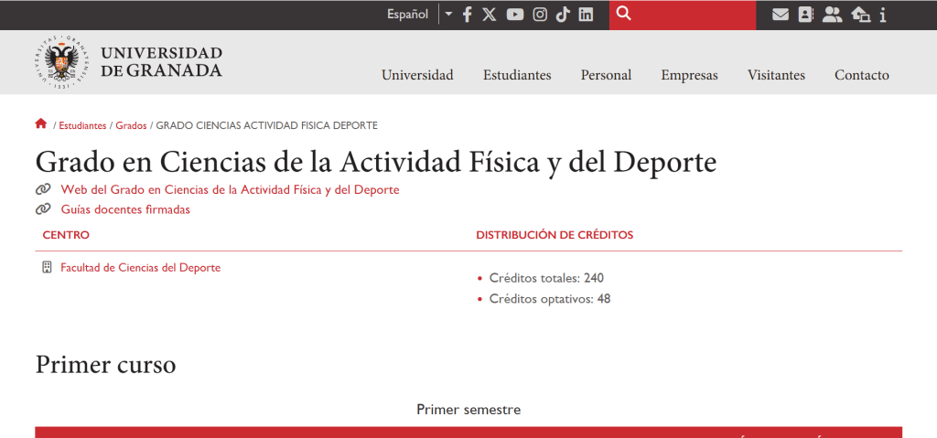Open the Estudiantes menu
The image size is (937, 438).
click(517, 75)
